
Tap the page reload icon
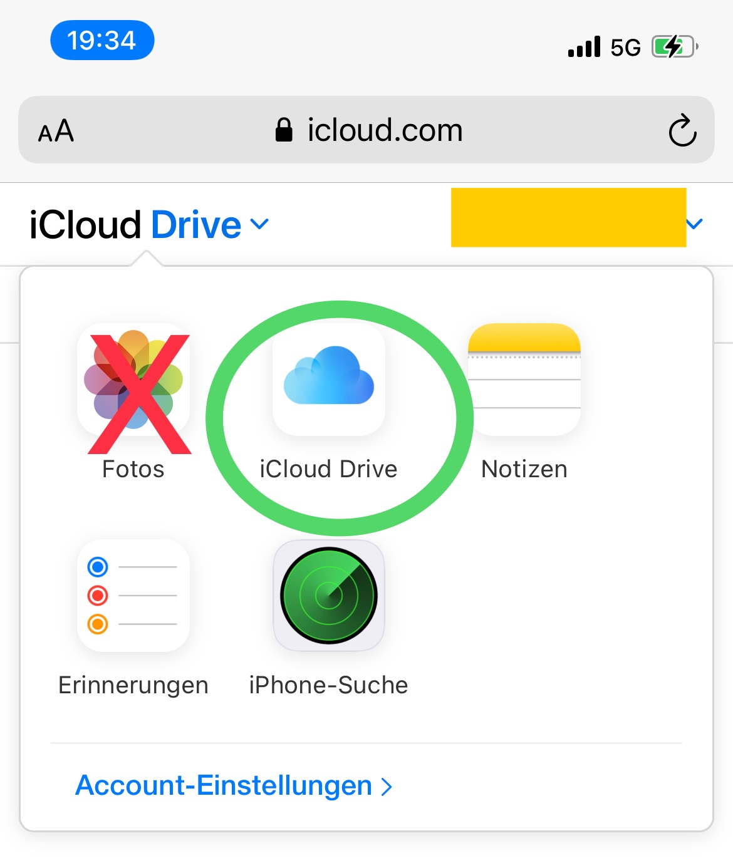pos(682,130)
